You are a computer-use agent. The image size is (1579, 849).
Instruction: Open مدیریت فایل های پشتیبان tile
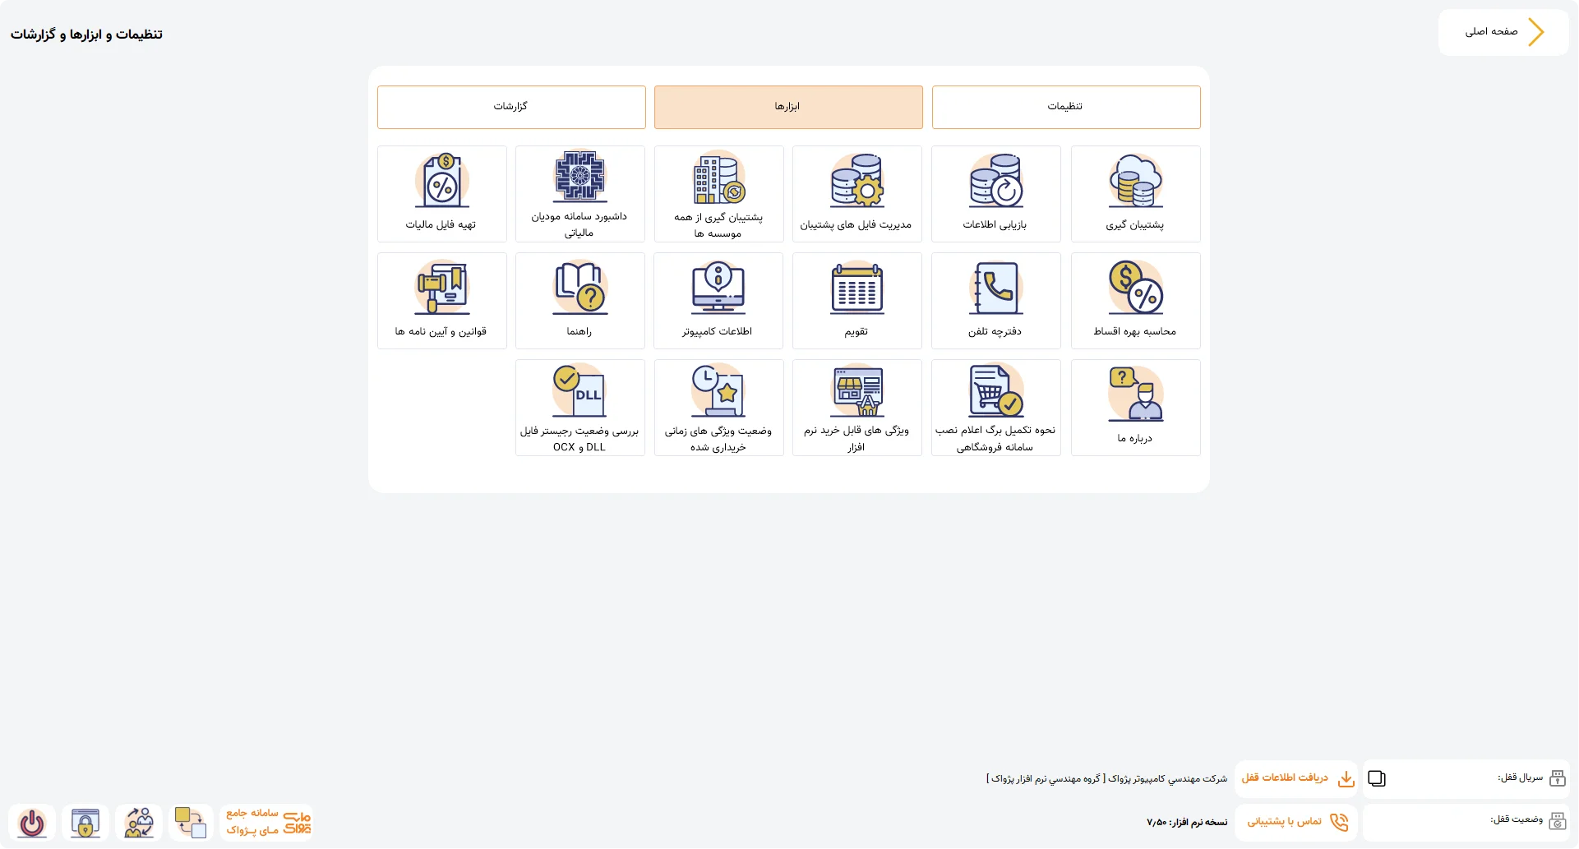click(x=856, y=194)
